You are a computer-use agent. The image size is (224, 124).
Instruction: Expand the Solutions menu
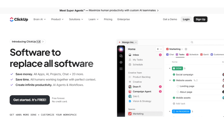76,19
